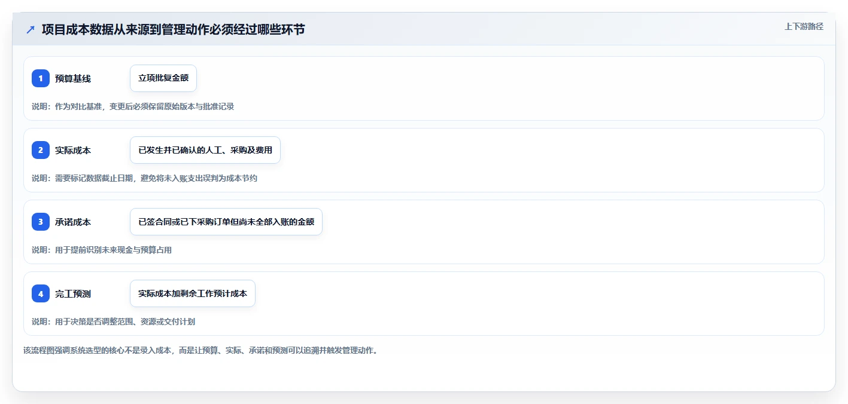Click the step 3 number badge
Image resolution: width=848 pixels, height=404 pixels.
41,222
